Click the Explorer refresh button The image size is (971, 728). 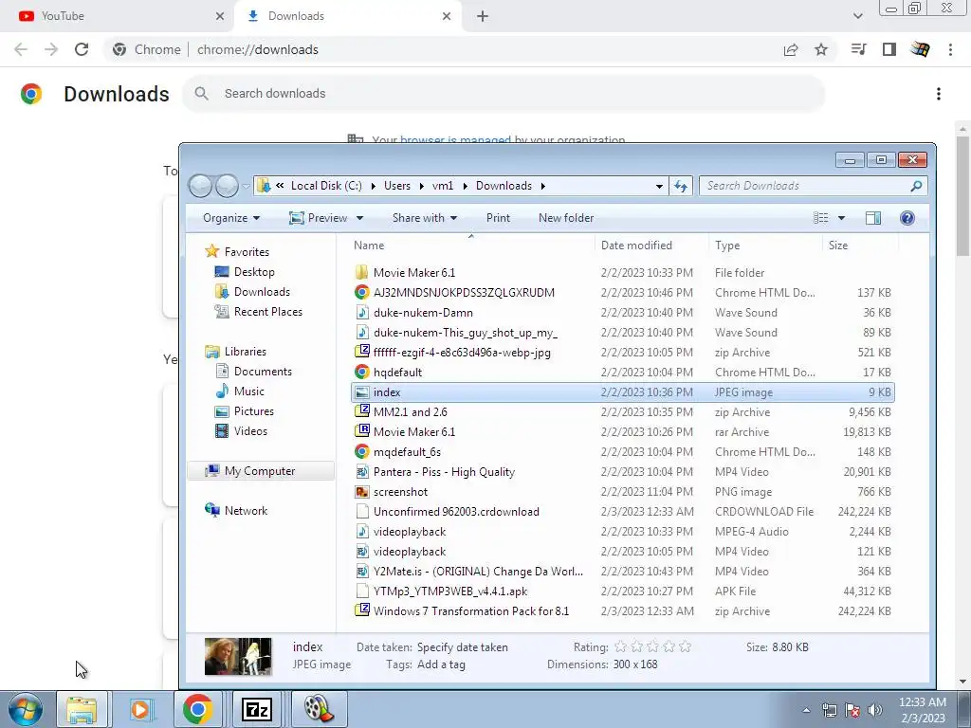(681, 186)
